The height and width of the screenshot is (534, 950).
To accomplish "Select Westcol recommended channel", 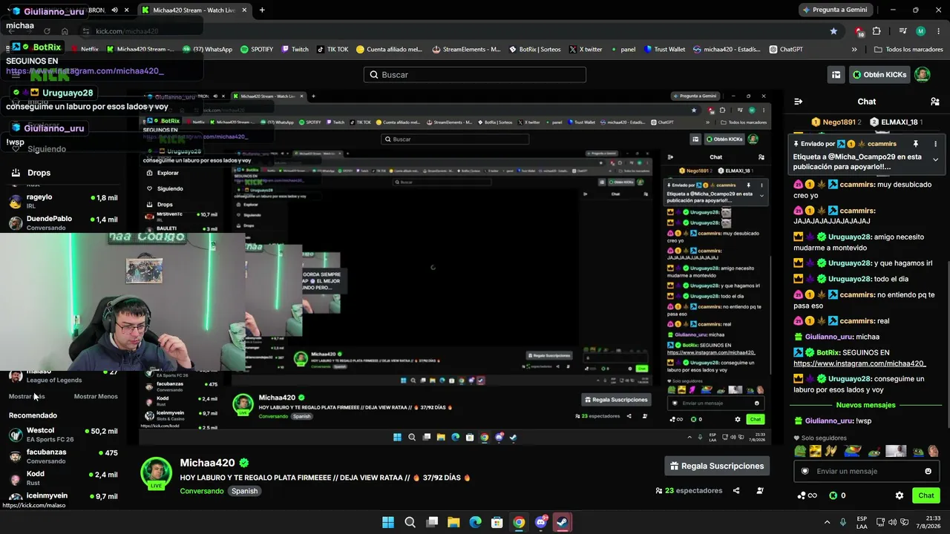I will [63, 435].
